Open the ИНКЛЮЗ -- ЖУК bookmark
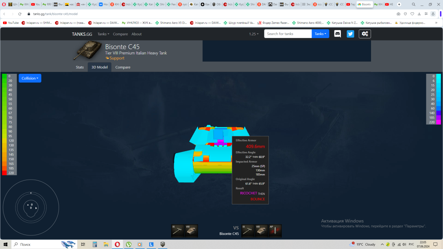Image resolution: width=443 pixels, height=249 pixels. [x=137, y=23]
